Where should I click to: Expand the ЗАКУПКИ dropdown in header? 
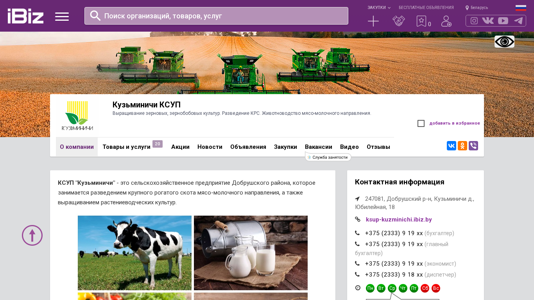[379, 8]
